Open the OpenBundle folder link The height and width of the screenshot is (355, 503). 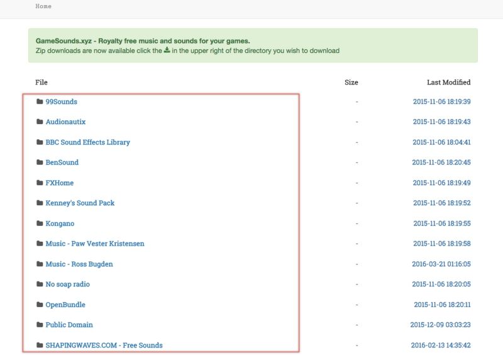point(65,305)
